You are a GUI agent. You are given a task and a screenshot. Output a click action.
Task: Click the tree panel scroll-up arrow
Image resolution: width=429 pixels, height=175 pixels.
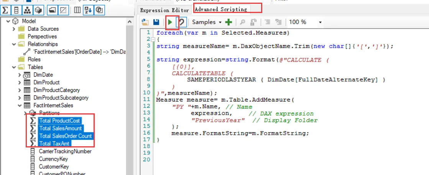130,21
